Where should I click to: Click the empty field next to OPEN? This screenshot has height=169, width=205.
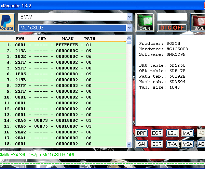[172, 17]
